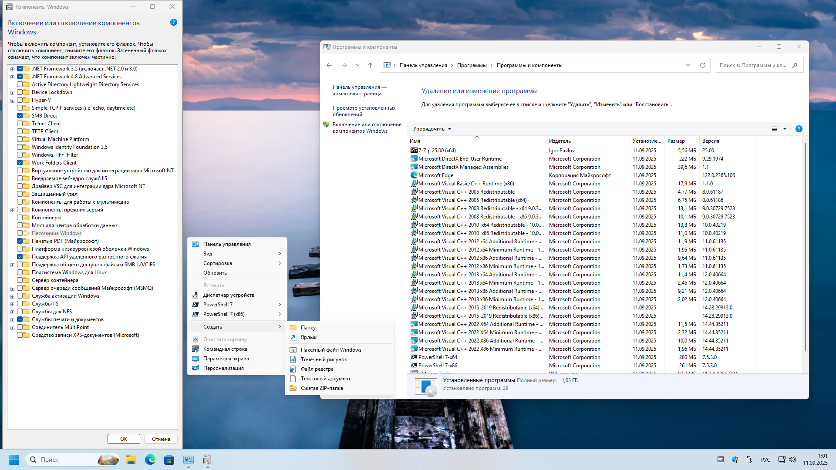Click Отмена in Windows Components dialog
This screenshot has width=836, height=470.
[x=161, y=439]
